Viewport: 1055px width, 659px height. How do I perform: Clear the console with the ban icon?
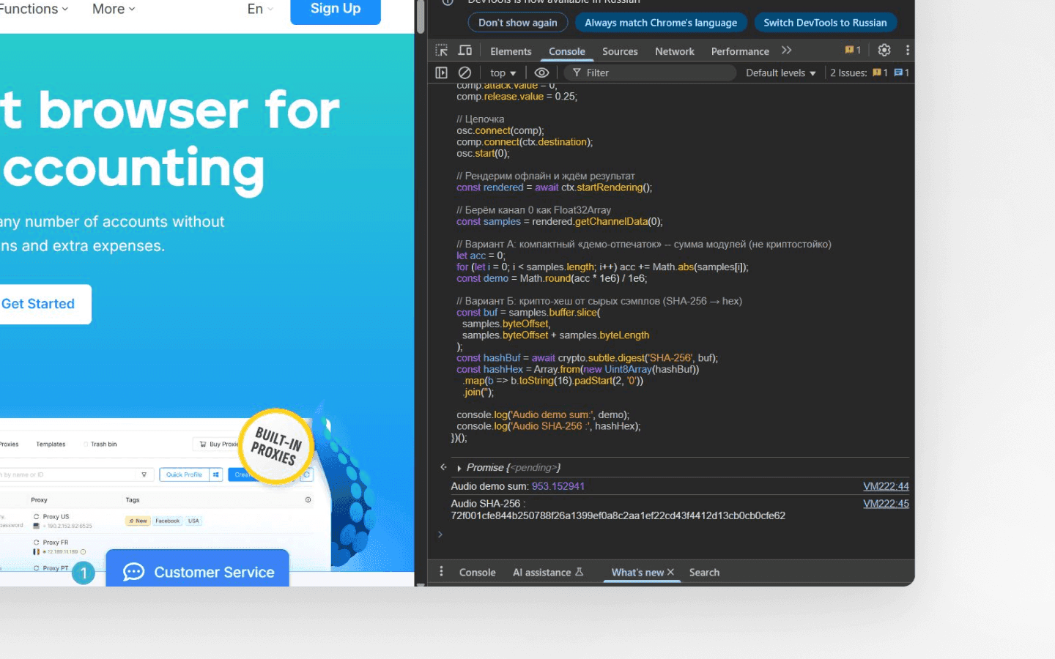(x=464, y=72)
